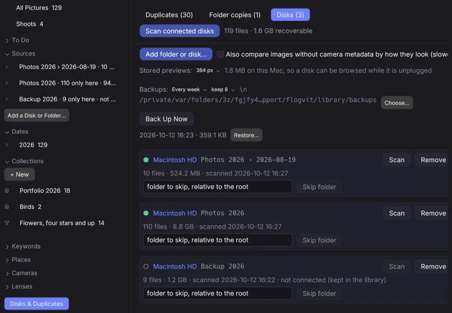The image size is (452, 313).
Task: Collapse the Sources section
Action: (x=7, y=54)
